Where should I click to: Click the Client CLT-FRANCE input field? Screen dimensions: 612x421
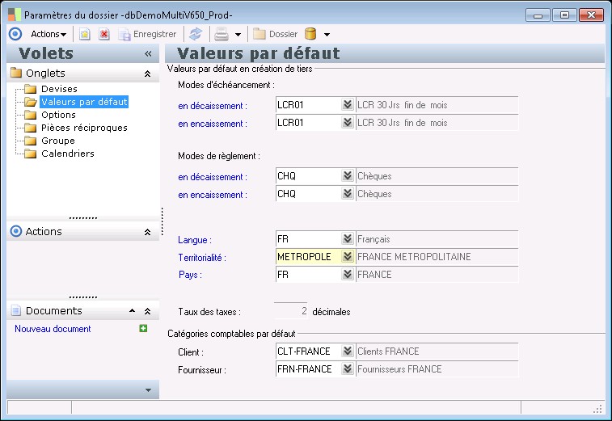308,352
